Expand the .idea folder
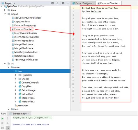The image size is (138, 130). click(5, 10)
